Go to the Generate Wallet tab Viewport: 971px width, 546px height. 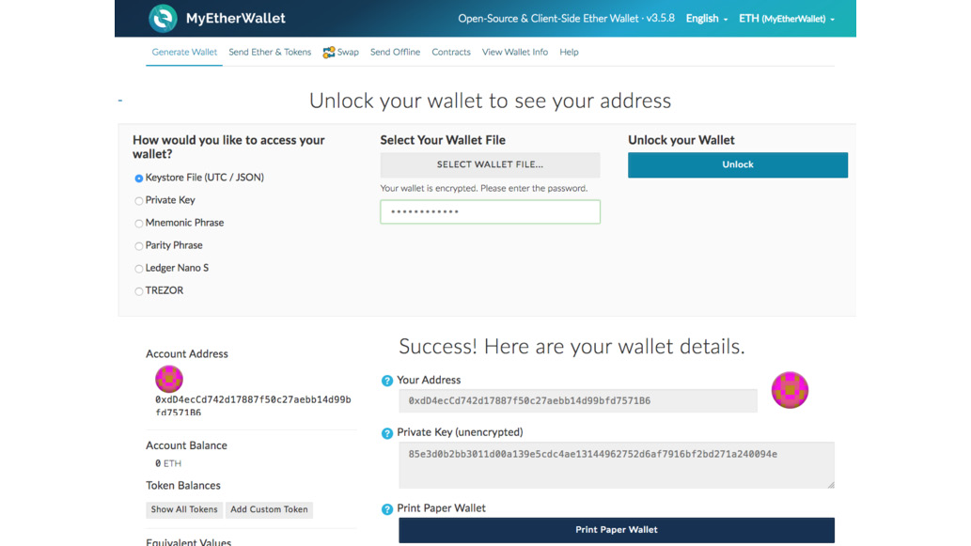point(184,52)
